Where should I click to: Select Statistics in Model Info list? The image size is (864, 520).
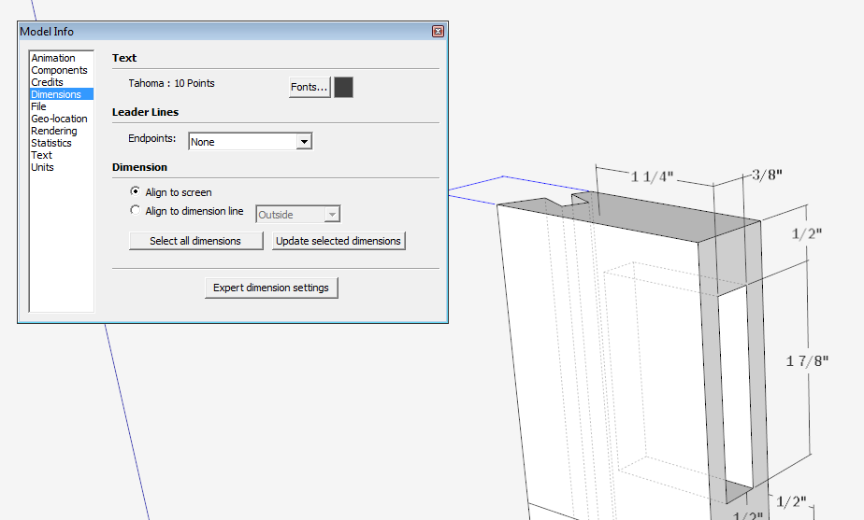pyautogui.click(x=51, y=143)
